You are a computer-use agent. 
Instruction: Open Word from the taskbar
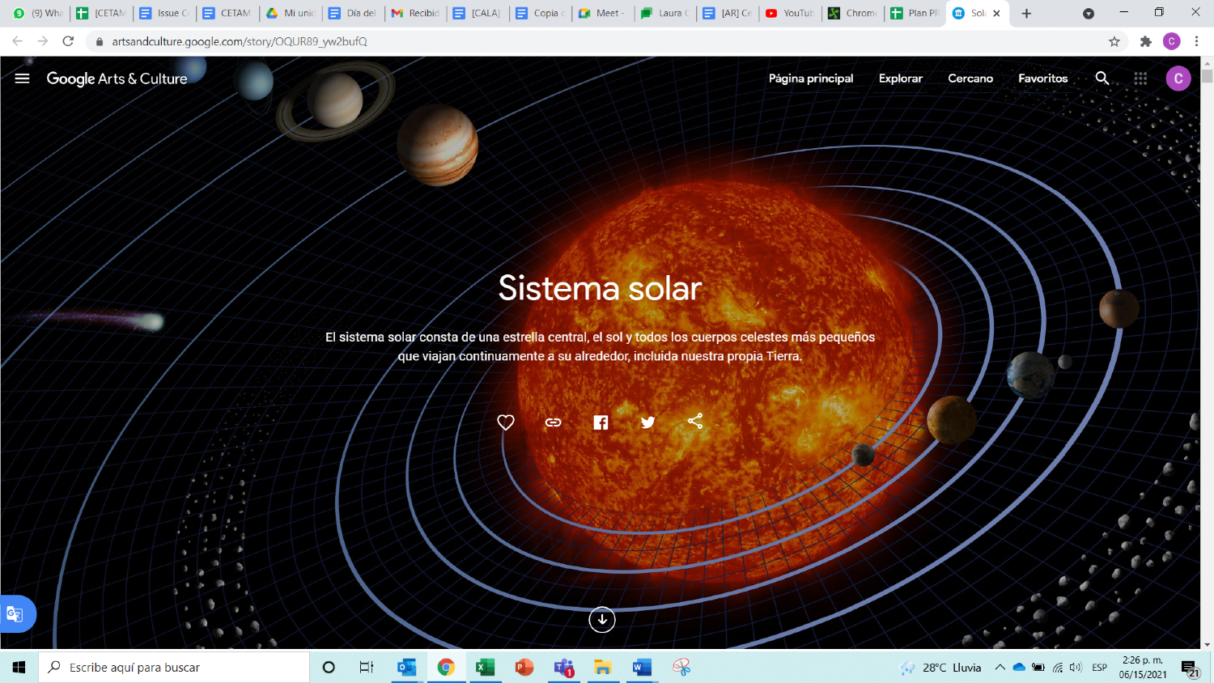[643, 667]
